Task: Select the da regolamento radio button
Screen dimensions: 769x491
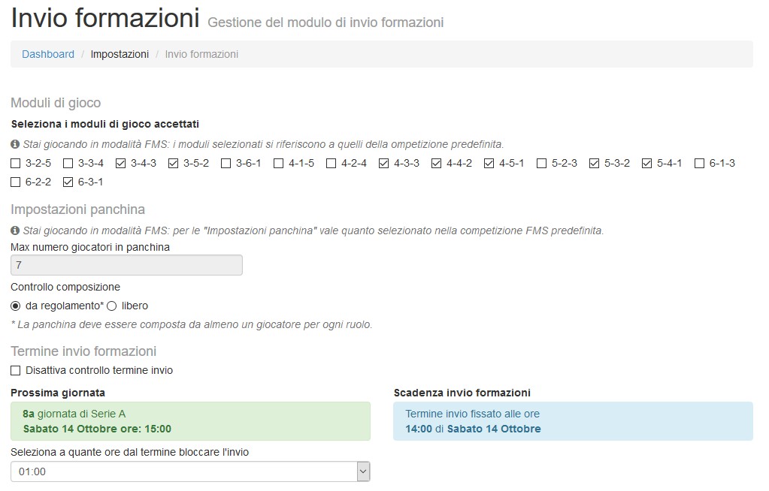Action: coord(15,305)
